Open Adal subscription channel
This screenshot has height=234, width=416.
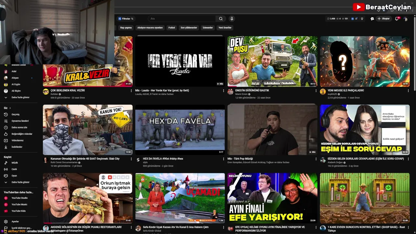coord(14,71)
